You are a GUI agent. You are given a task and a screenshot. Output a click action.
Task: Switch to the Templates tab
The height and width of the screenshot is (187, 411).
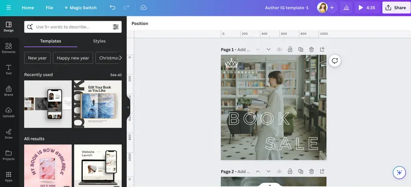50,41
